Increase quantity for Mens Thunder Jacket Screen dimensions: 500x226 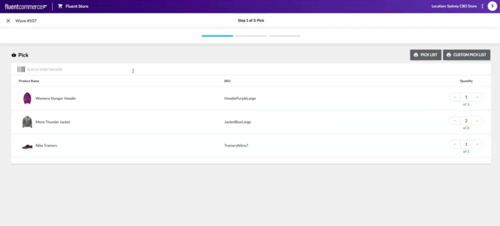click(477, 121)
